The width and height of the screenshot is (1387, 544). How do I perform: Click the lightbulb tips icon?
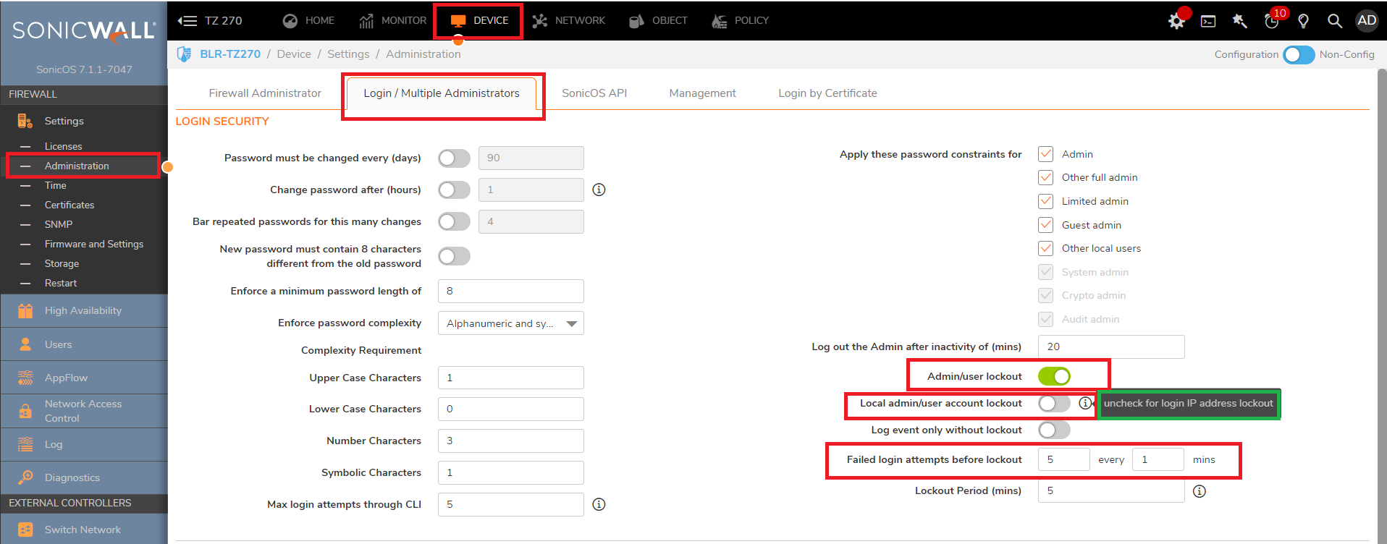point(1304,21)
